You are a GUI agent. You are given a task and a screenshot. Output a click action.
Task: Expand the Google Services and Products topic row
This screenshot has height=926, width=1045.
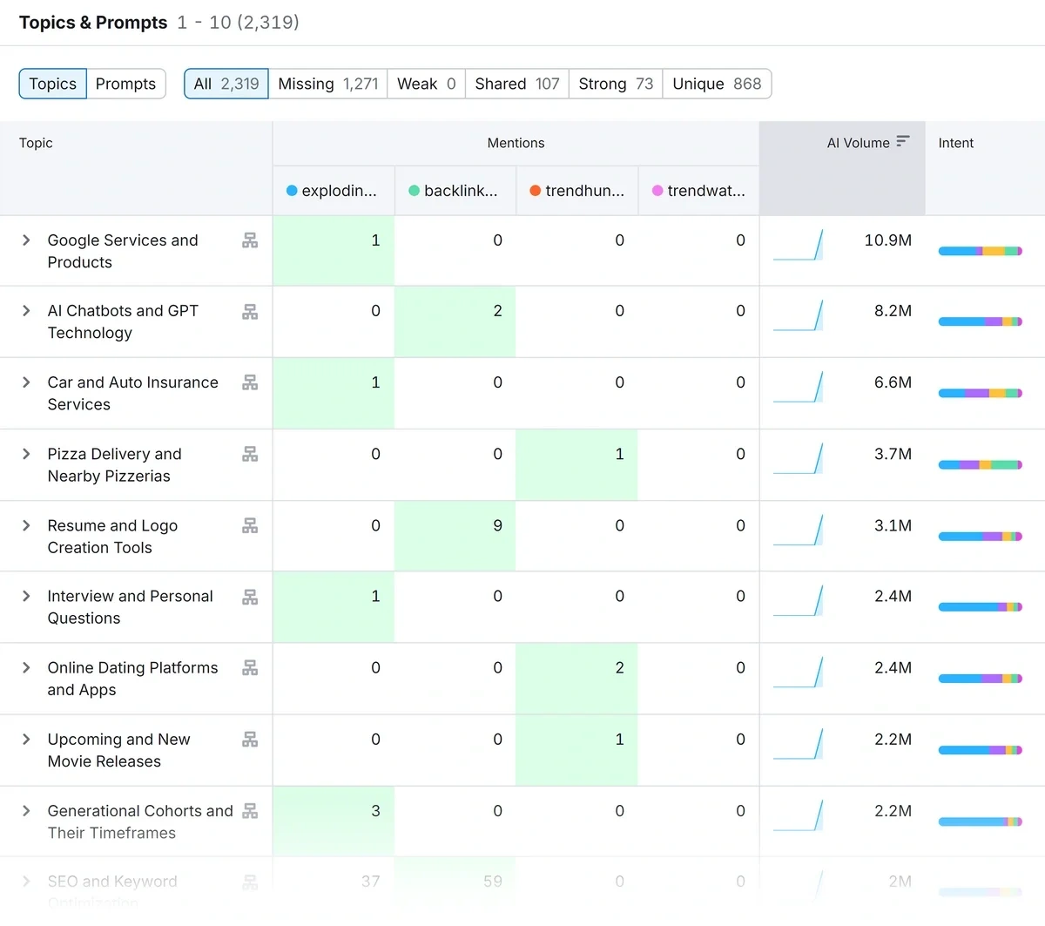(x=26, y=240)
